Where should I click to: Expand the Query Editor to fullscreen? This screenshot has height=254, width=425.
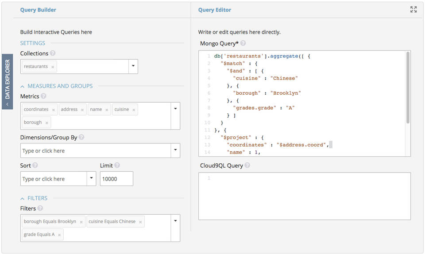click(413, 9)
